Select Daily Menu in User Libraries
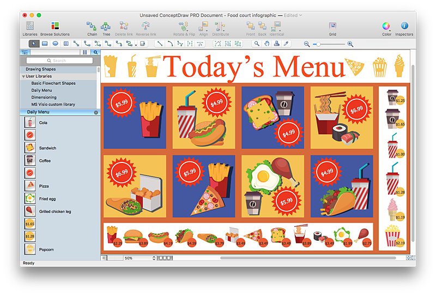This screenshot has width=436, height=295. [x=42, y=90]
